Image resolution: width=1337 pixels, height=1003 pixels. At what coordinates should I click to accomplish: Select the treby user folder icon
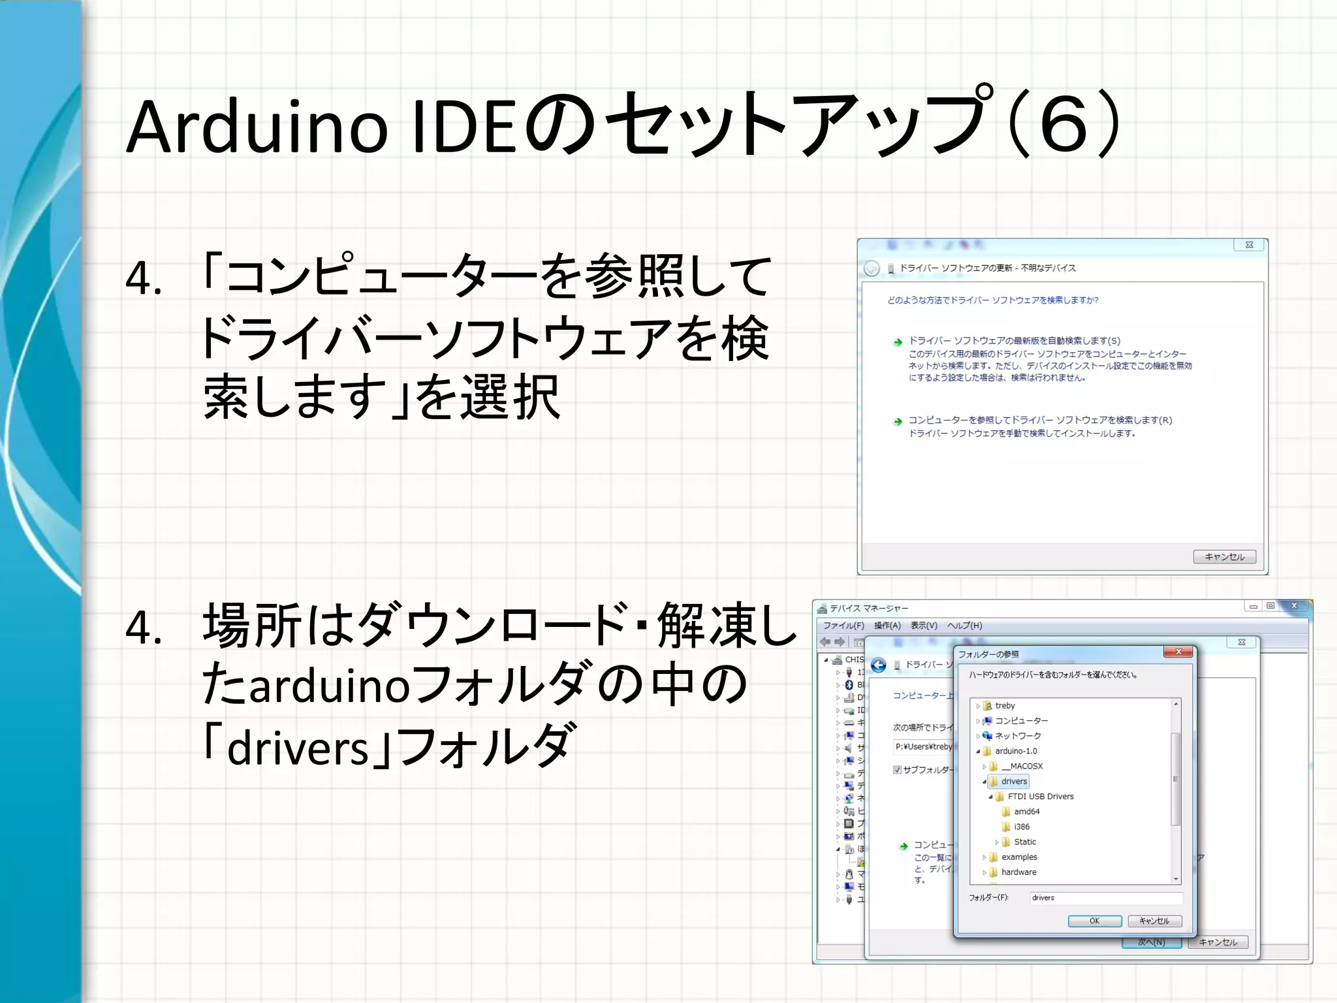[988, 705]
